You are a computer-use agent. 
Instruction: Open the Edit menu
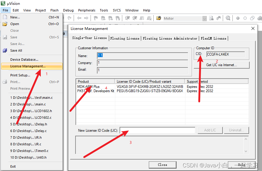pyautogui.click(x=15, y=10)
